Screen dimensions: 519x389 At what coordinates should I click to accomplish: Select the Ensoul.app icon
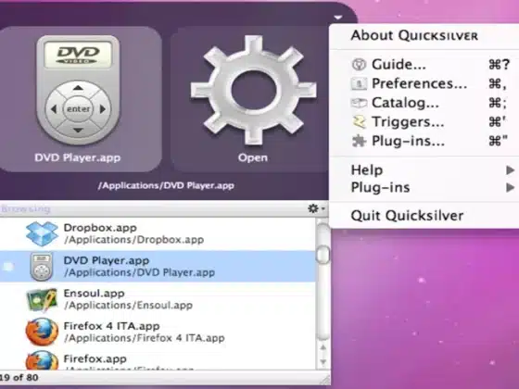42,299
